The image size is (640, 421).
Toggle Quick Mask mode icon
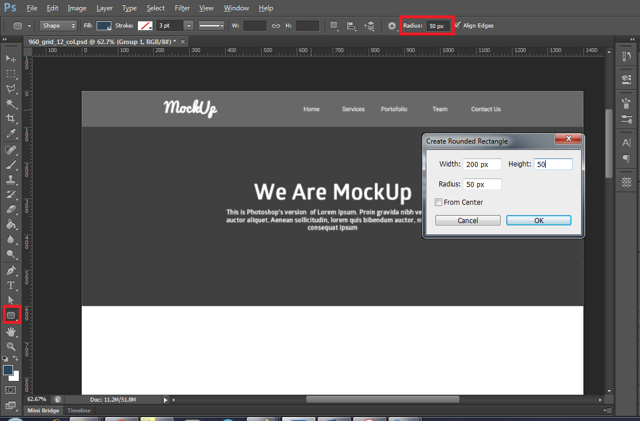point(10,390)
